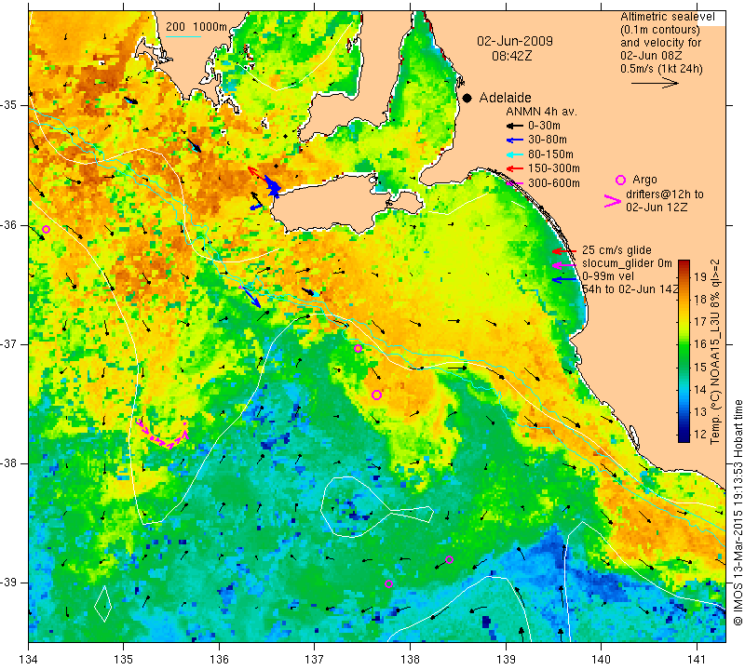Click latitude axis label -38
This screenshot has height=670, width=745.
point(9,463)
